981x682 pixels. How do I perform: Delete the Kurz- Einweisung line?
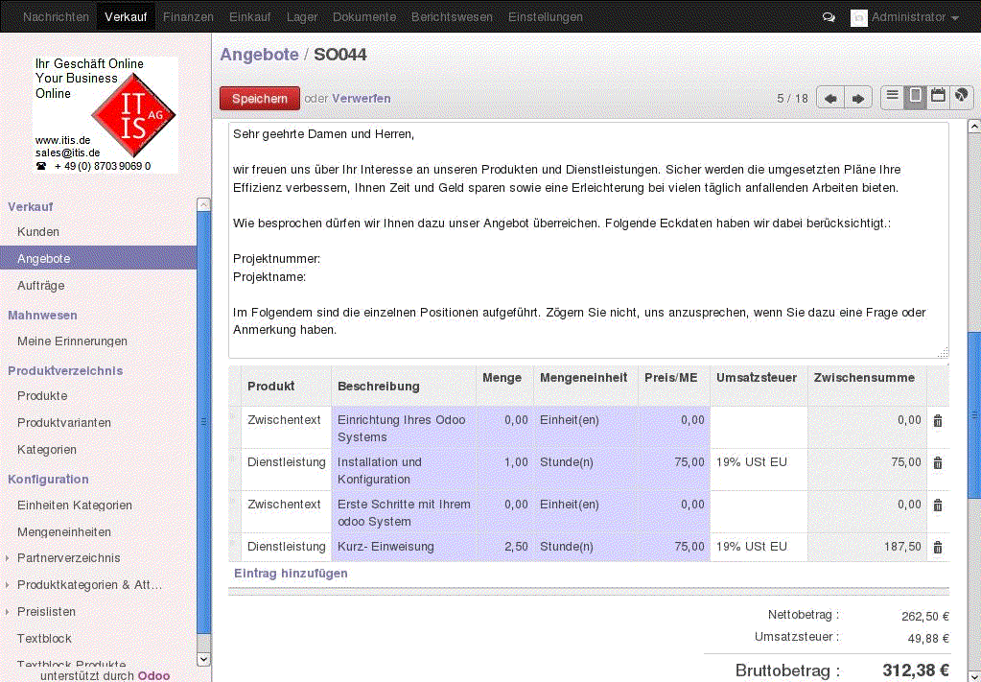[x=938, y=548]
